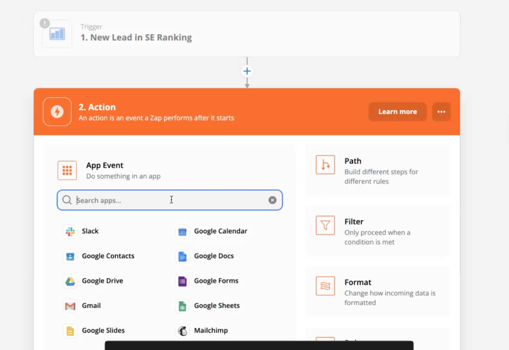
Task: Click the Google Slides label
Action: click(103, 330)
